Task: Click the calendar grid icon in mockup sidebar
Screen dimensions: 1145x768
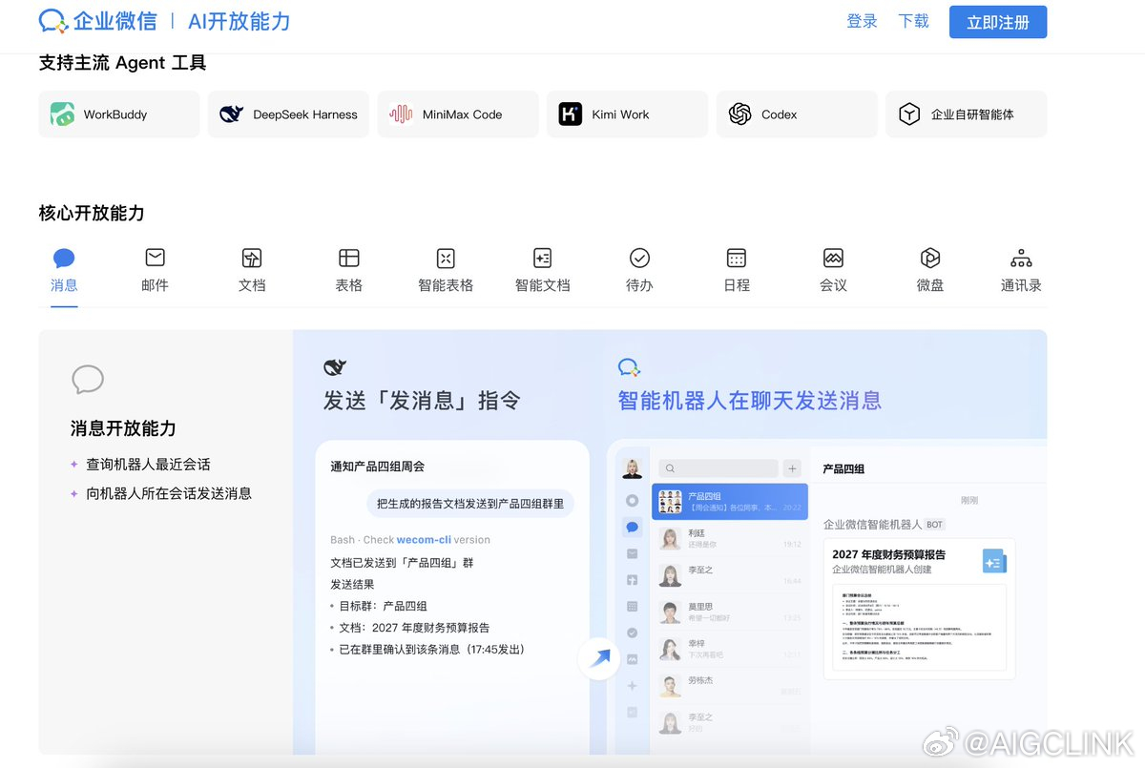Action: coord(632,606)
